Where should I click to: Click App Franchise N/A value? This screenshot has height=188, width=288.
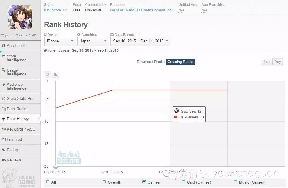(x=204, y=10)
